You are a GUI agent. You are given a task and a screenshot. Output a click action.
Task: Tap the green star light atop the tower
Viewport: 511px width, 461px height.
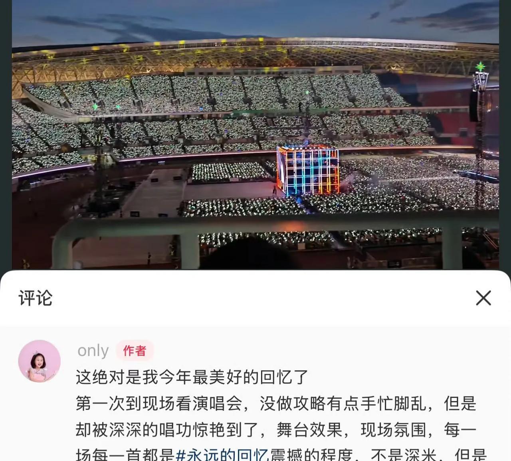pyautogui.click(x=480, y=66)
